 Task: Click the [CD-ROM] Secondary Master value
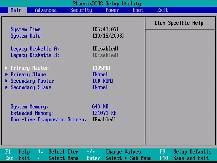coord(103,81)
